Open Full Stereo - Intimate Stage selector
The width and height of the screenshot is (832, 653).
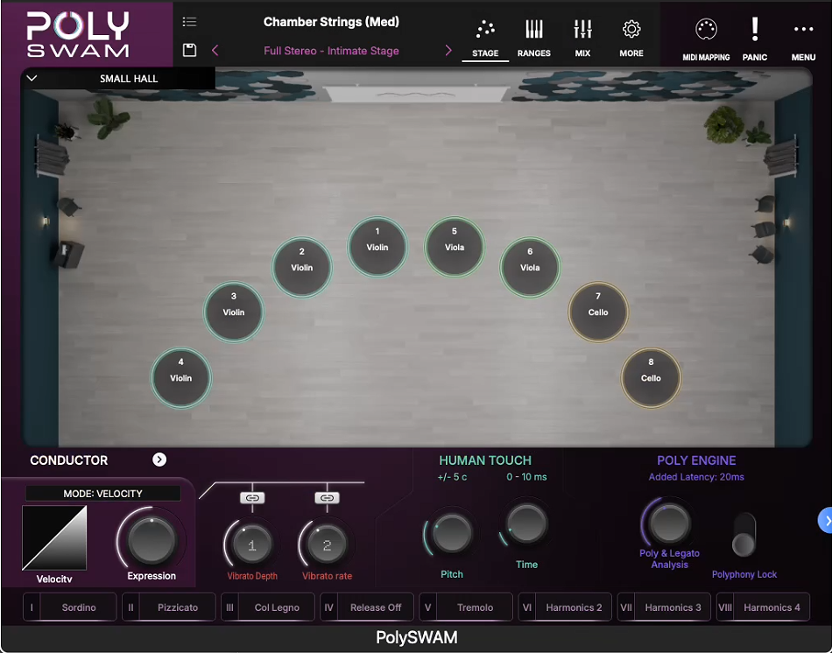[x=331, y=51]
